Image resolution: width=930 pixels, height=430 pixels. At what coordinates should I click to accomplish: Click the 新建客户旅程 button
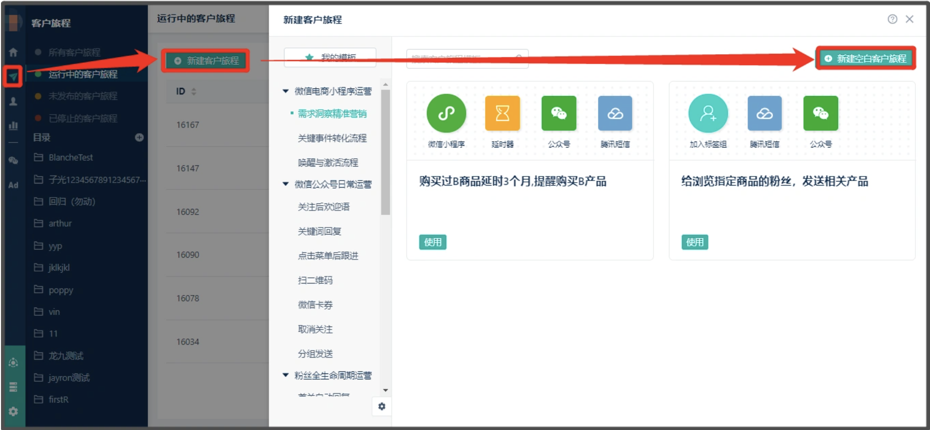pyautogui.click(x=205, y=60)
